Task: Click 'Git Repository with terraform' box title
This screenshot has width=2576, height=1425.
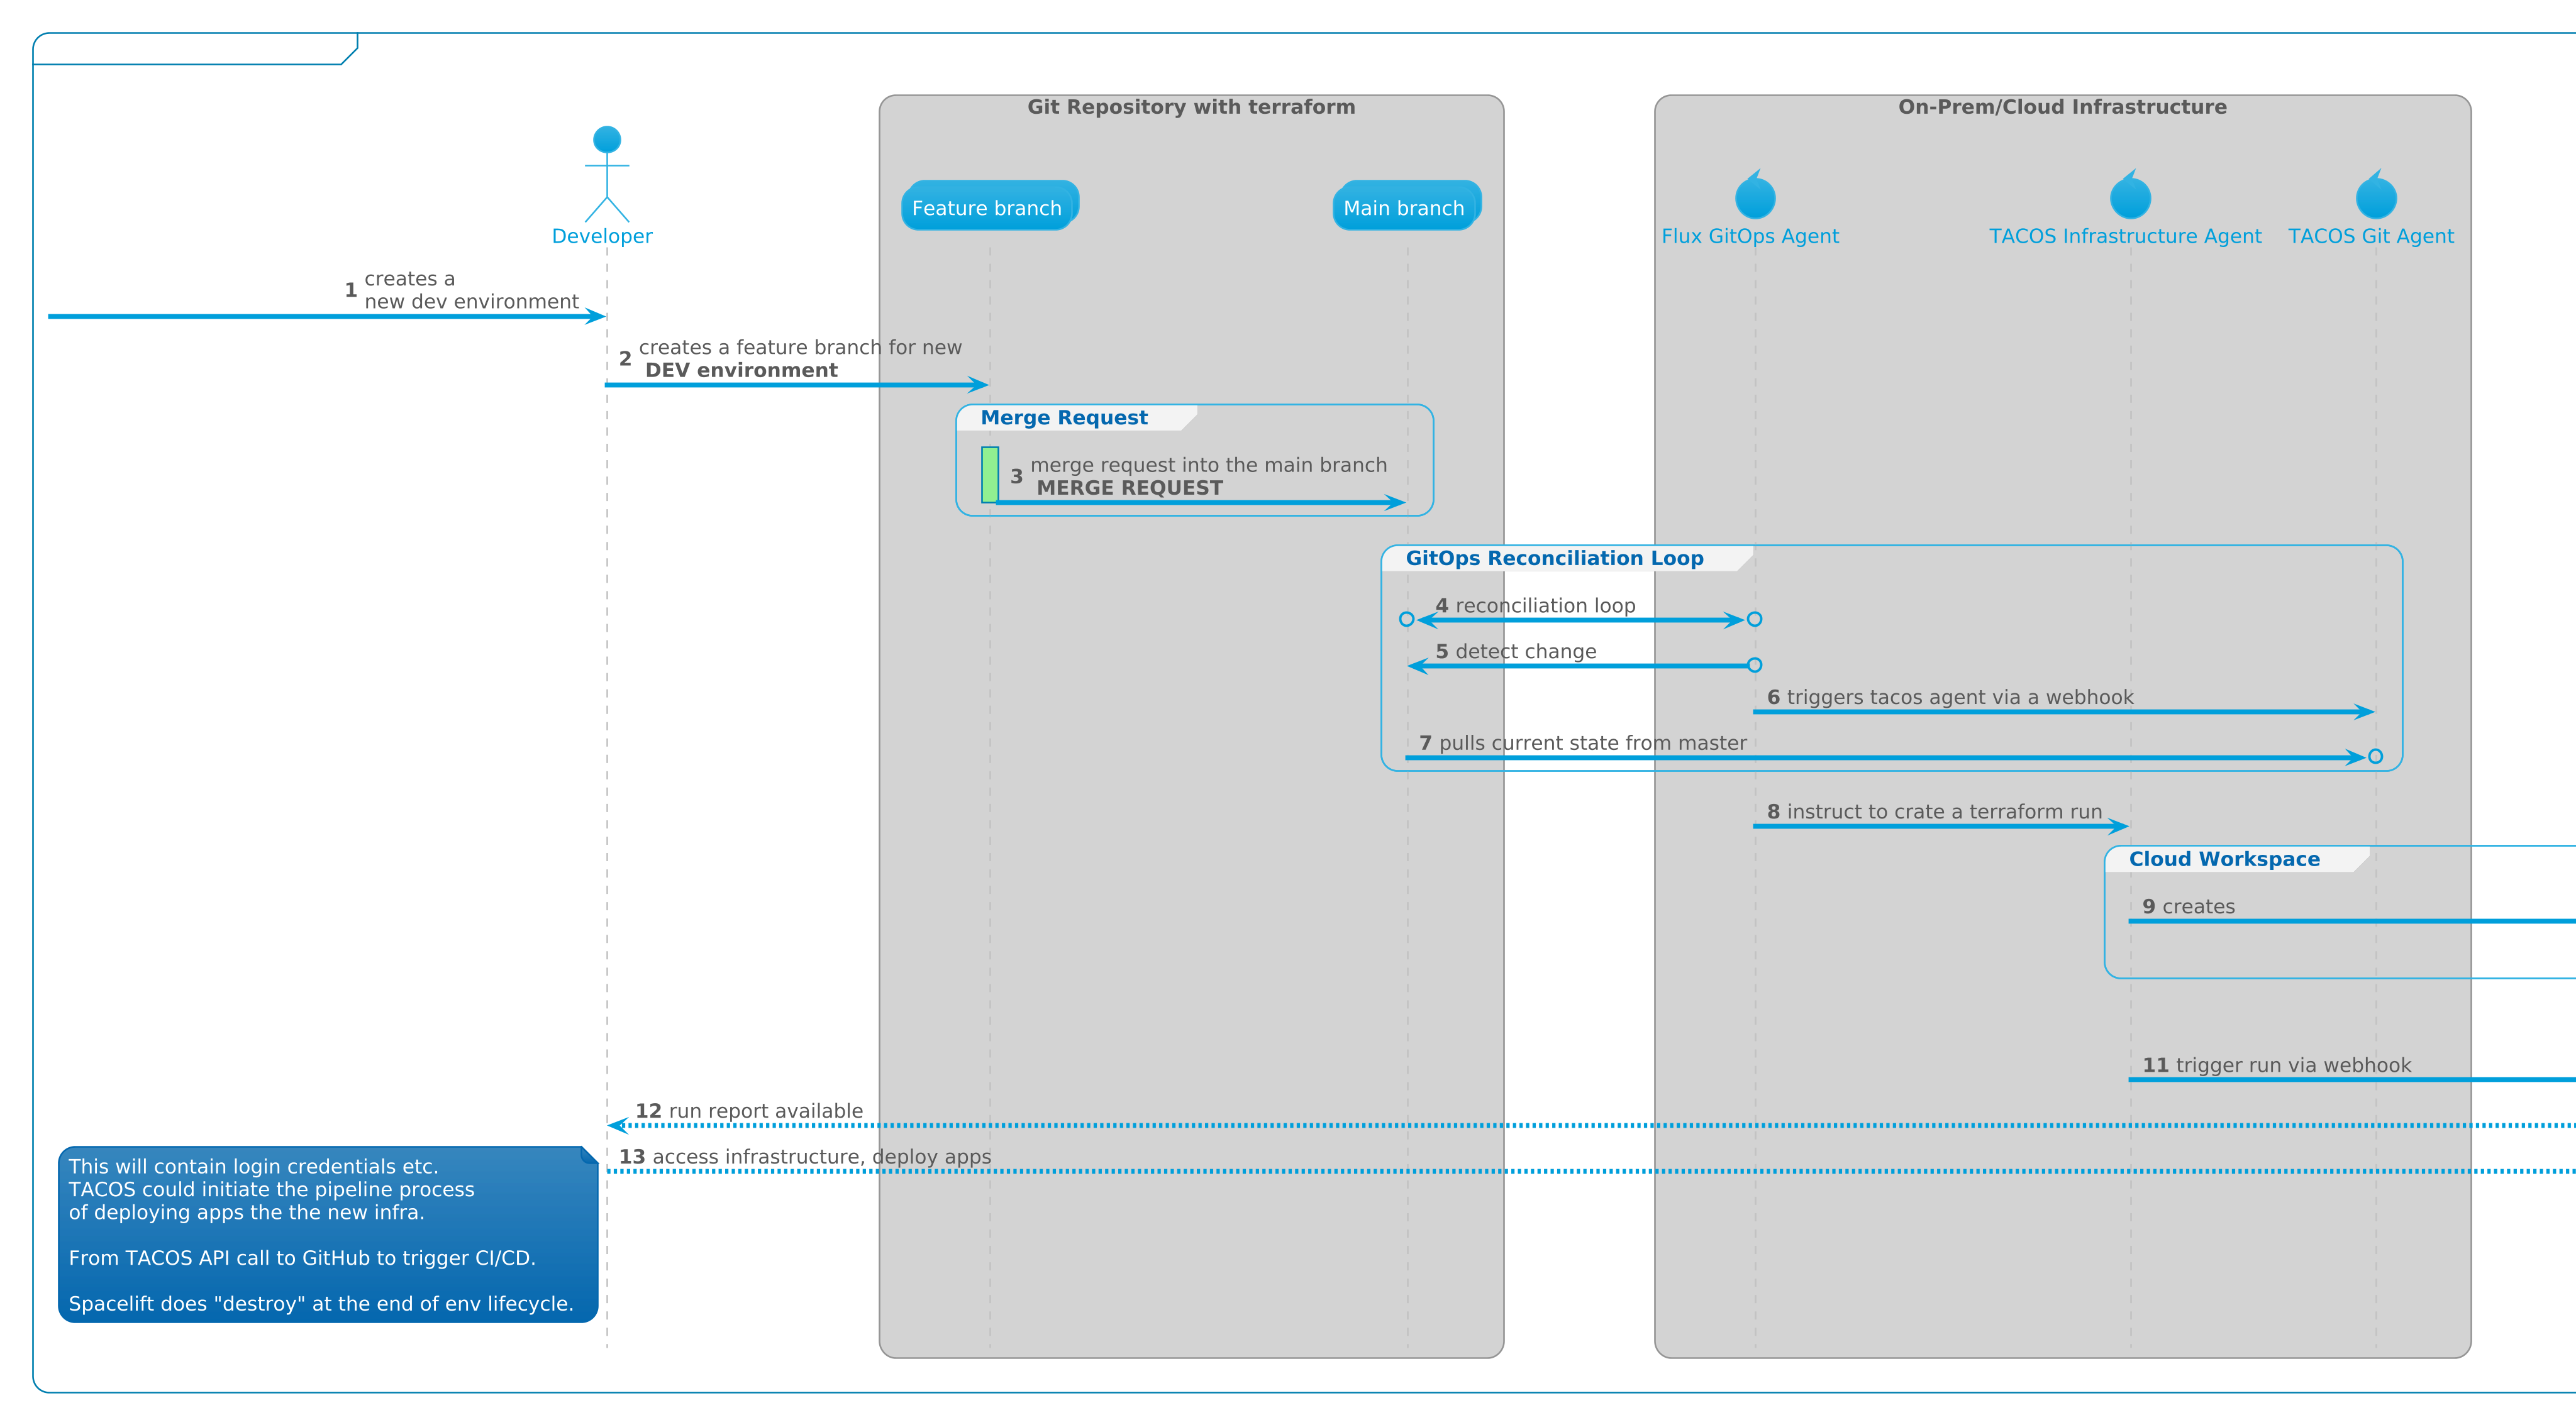Action: point(1191,107)
